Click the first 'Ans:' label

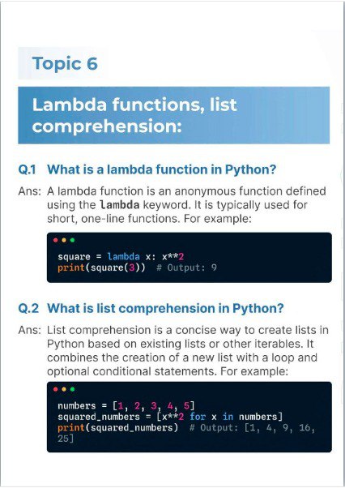tap(29, 191)
